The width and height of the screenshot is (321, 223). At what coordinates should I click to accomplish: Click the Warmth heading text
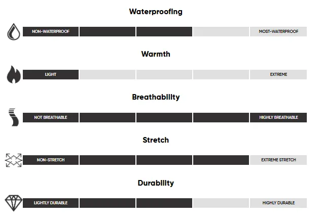pyautogui.click(x=156, y=54)
